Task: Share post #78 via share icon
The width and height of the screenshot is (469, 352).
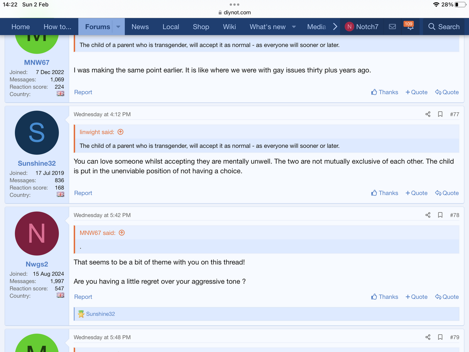Action: click(428, 215)
